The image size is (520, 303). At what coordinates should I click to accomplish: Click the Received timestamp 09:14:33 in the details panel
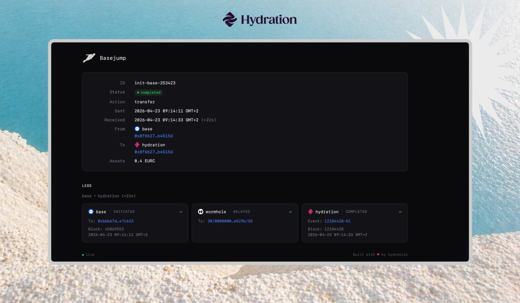[166, 120]
